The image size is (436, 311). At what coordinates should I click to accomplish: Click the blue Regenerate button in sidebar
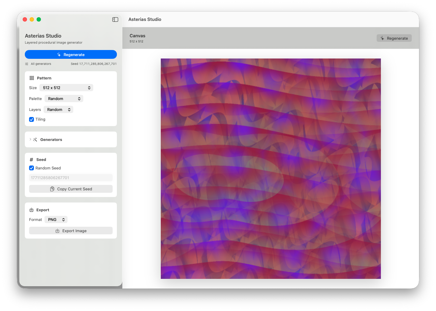pyautogui.click(x=71, y=55)
